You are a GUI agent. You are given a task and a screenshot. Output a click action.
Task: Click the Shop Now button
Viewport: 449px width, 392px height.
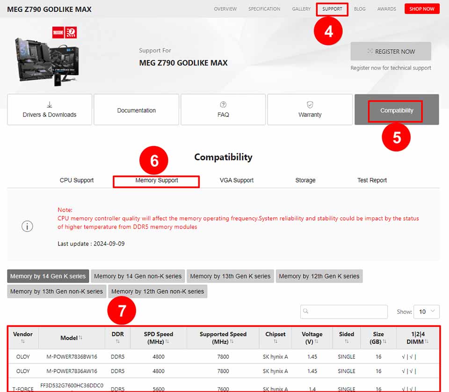click(x=422, y=9)
